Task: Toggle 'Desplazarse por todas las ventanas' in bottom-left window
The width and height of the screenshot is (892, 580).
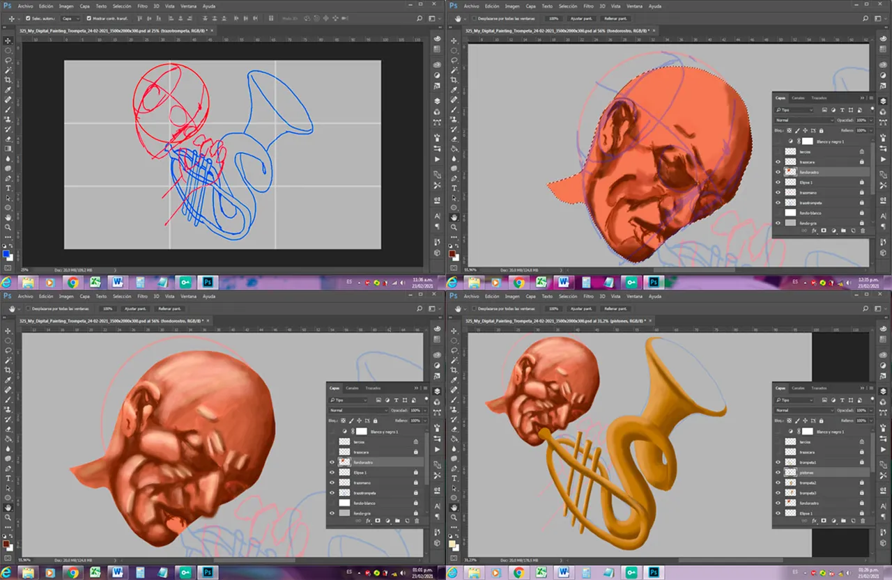Action: click(28, 308)
